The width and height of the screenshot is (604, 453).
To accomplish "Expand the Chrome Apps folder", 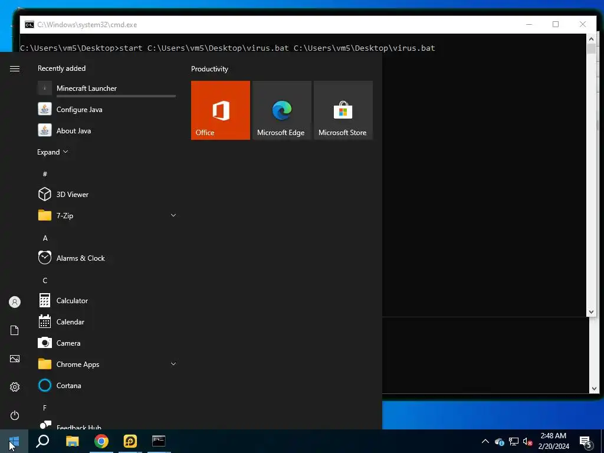I will click(x=173, y=364).
